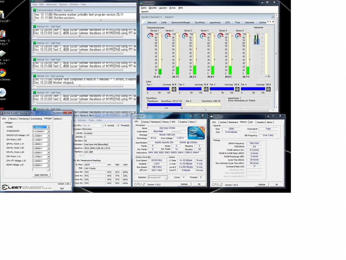346x260 pixels.
Task: Open the CPU VTT Voltage 1.2V dropdown
Action: [48, 161]
